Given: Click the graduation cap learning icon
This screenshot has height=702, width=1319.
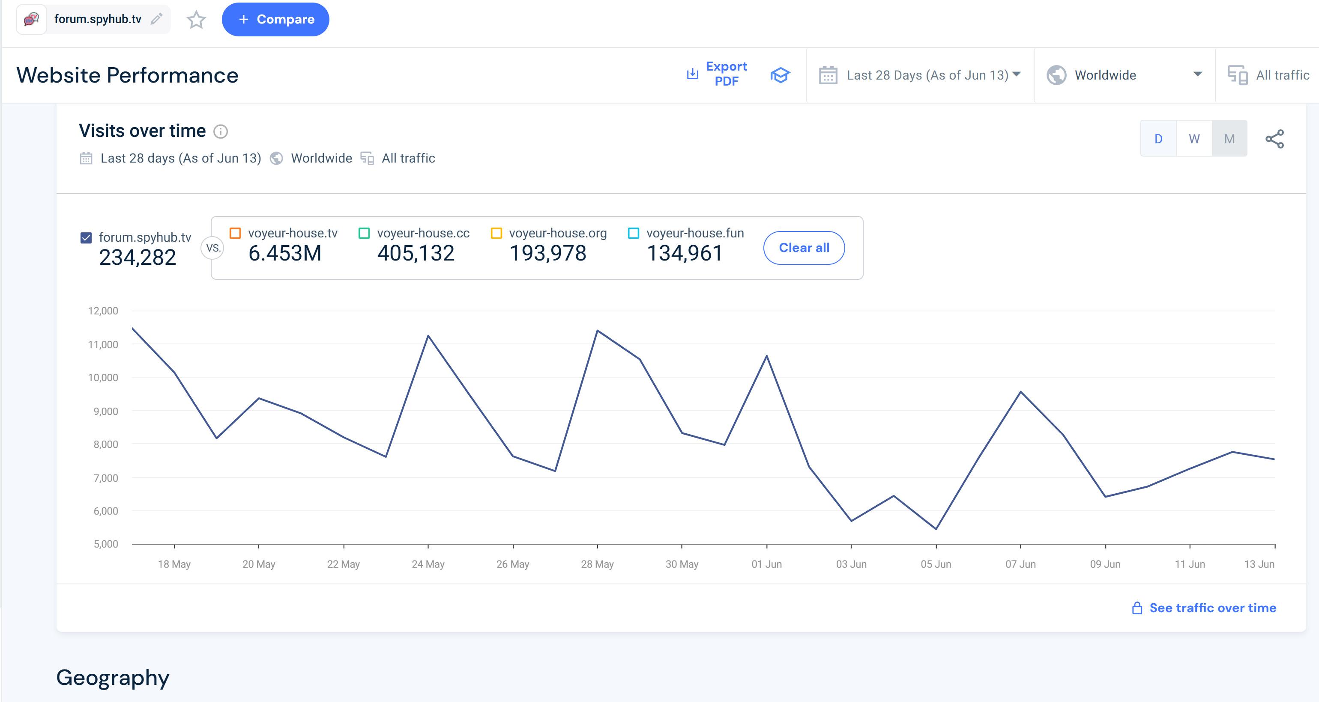Looking at the screenshot, I should 780,75.
